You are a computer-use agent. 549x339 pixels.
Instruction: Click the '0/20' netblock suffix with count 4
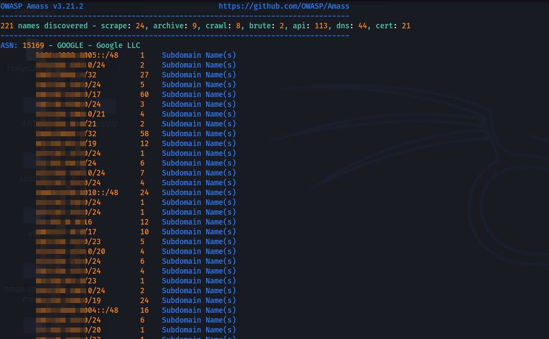[96, 251]
